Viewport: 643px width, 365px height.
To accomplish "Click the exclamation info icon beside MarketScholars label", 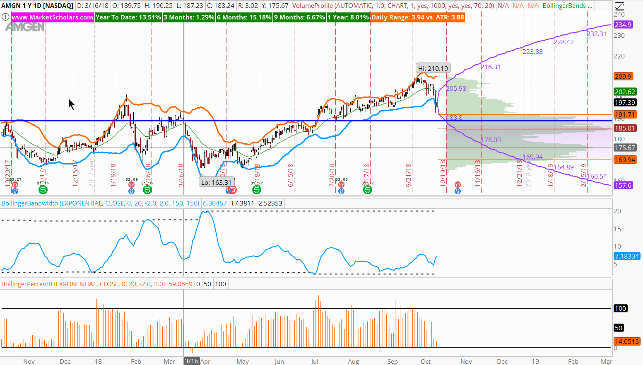I will [x=5, y=17].
